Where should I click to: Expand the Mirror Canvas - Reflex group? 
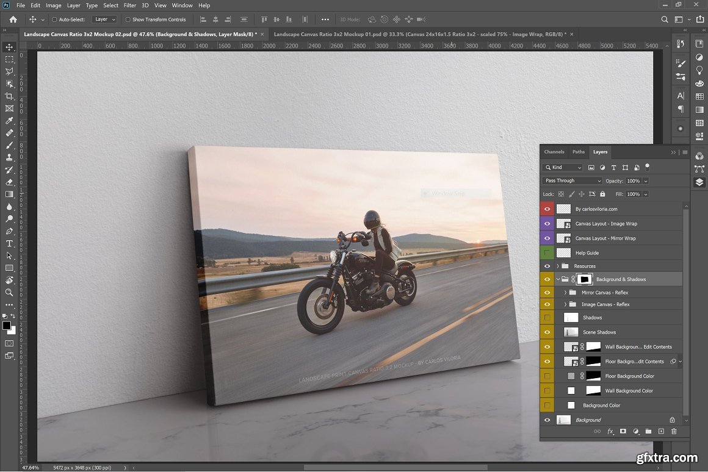point(565,293)
